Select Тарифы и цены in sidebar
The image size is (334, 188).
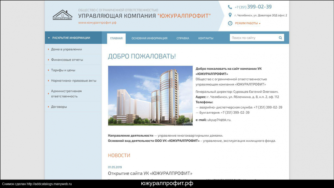click(63, 70)
